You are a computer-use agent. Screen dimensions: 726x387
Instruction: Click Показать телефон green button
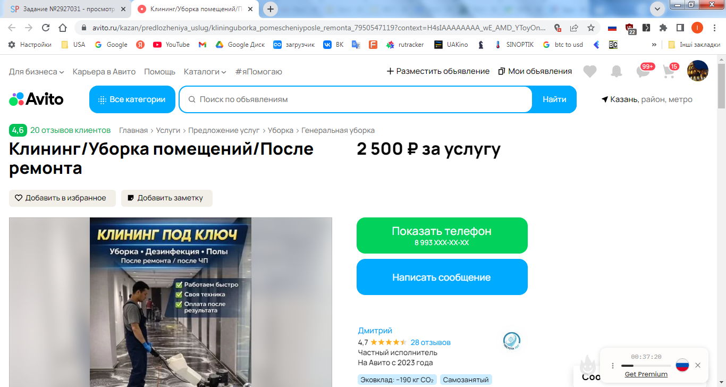[x=442, y=235]
